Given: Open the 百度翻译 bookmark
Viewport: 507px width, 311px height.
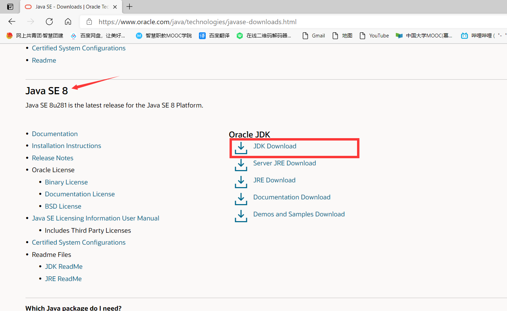Looking at the screenshot, I should click(x=214, y=36).
